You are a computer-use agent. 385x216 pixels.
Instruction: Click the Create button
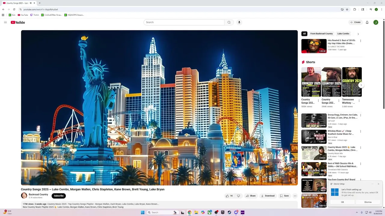(355, 22)
